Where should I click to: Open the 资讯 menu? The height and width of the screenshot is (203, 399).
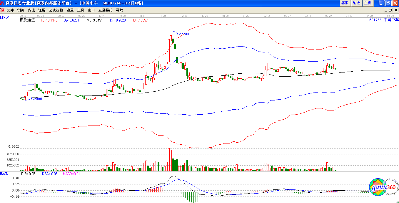coord(31,10)
